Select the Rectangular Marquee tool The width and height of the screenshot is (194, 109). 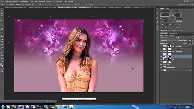coord(2,13)
